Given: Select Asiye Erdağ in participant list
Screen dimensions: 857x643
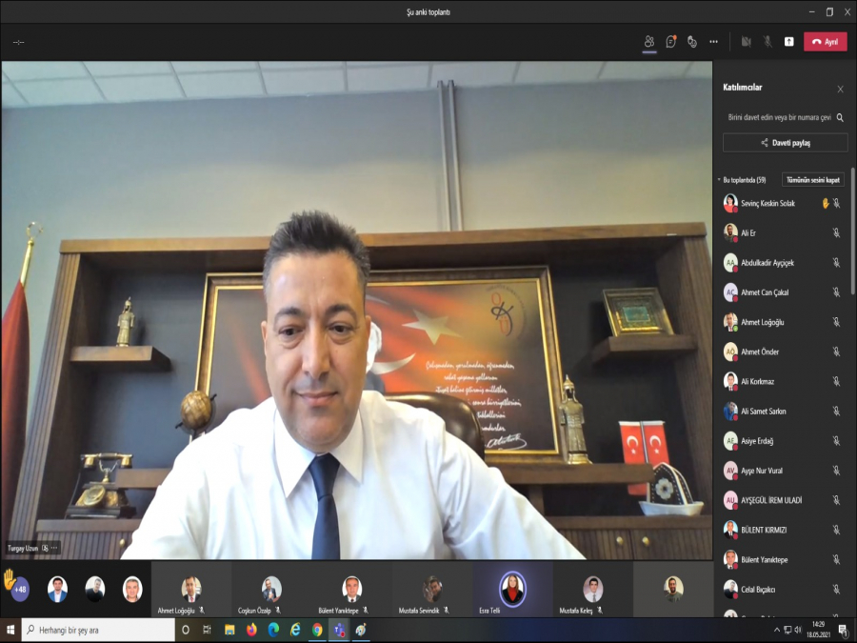Looking at the screenshot, I should click(783, 441).
